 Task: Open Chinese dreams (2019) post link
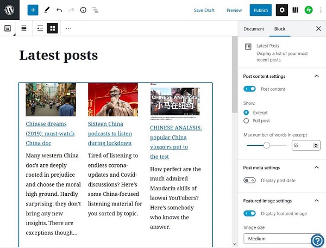tap(50, 133)
